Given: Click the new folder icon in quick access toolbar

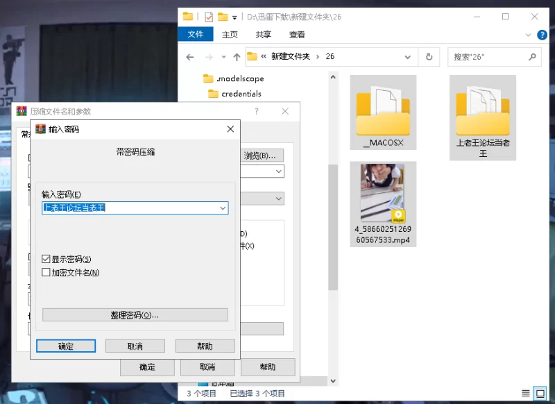Looking at the screenshot, I should click(x=223, y=17).
